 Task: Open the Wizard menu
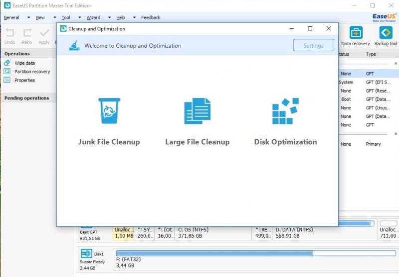(x=93, y=17)
